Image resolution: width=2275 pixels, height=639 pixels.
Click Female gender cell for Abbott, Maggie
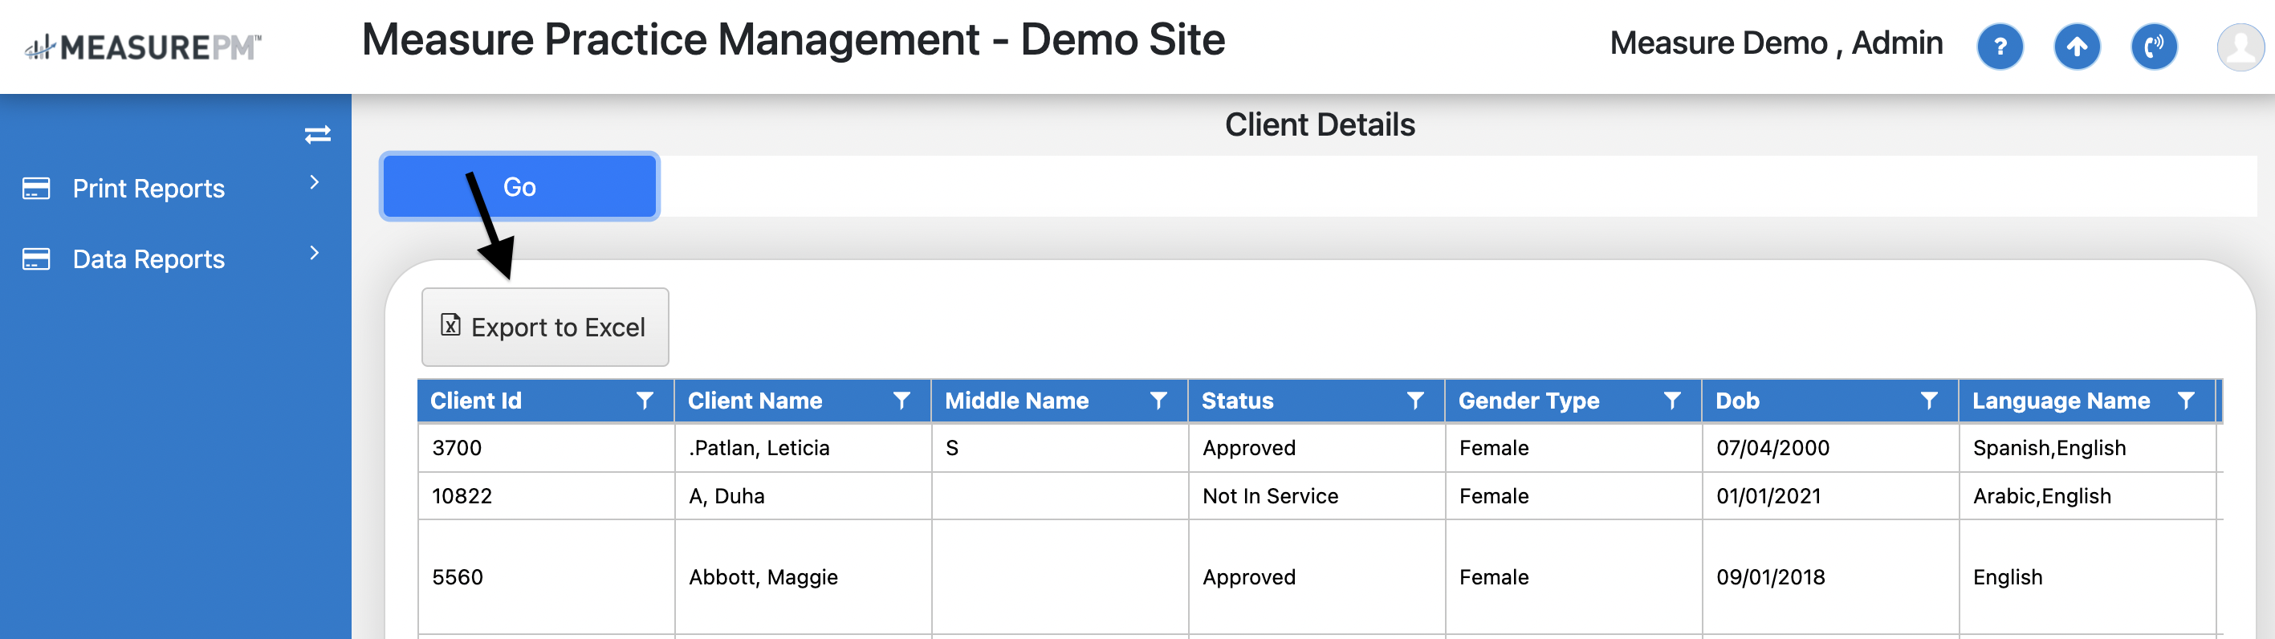(1575, 577)
